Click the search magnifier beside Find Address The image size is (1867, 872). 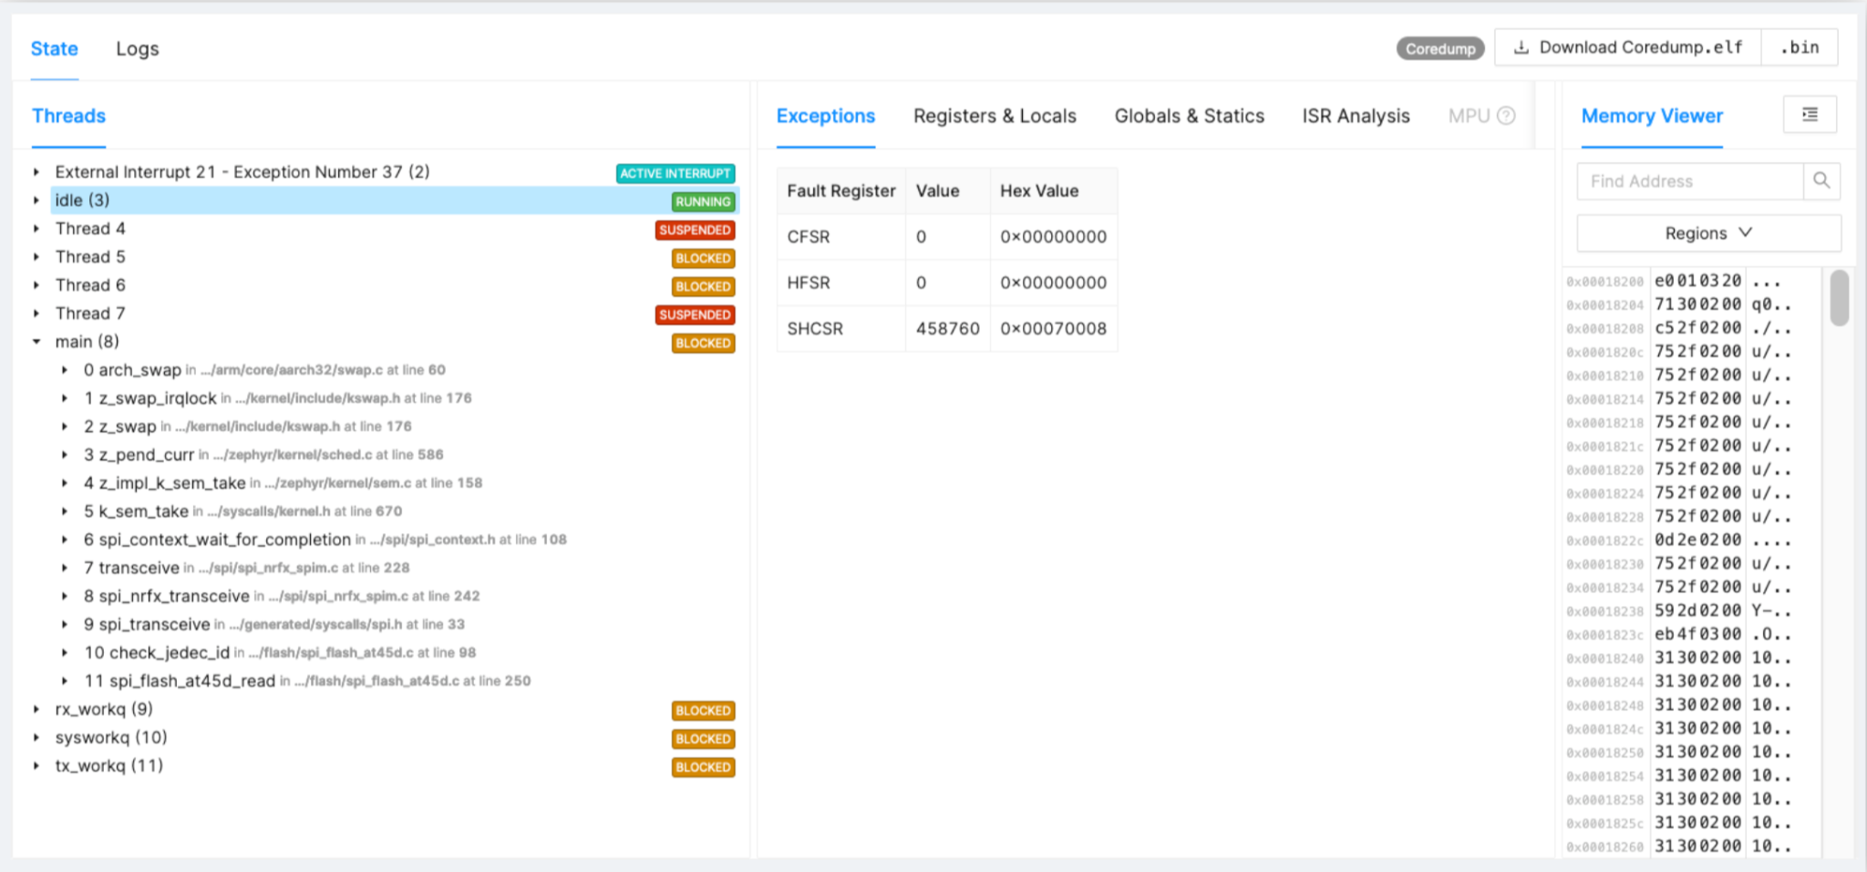tap(1821, 181)
